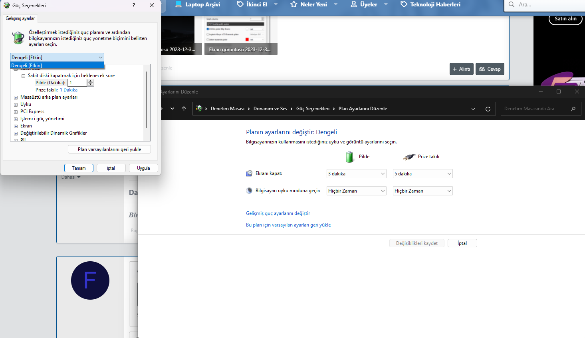
Task: Open Gelişmiş güç ayarlarını değiştir link
Action: point(278,213)
